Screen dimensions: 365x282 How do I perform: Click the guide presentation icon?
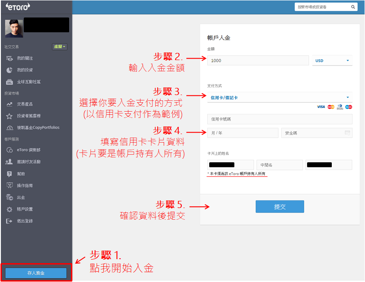click(9, 185)
